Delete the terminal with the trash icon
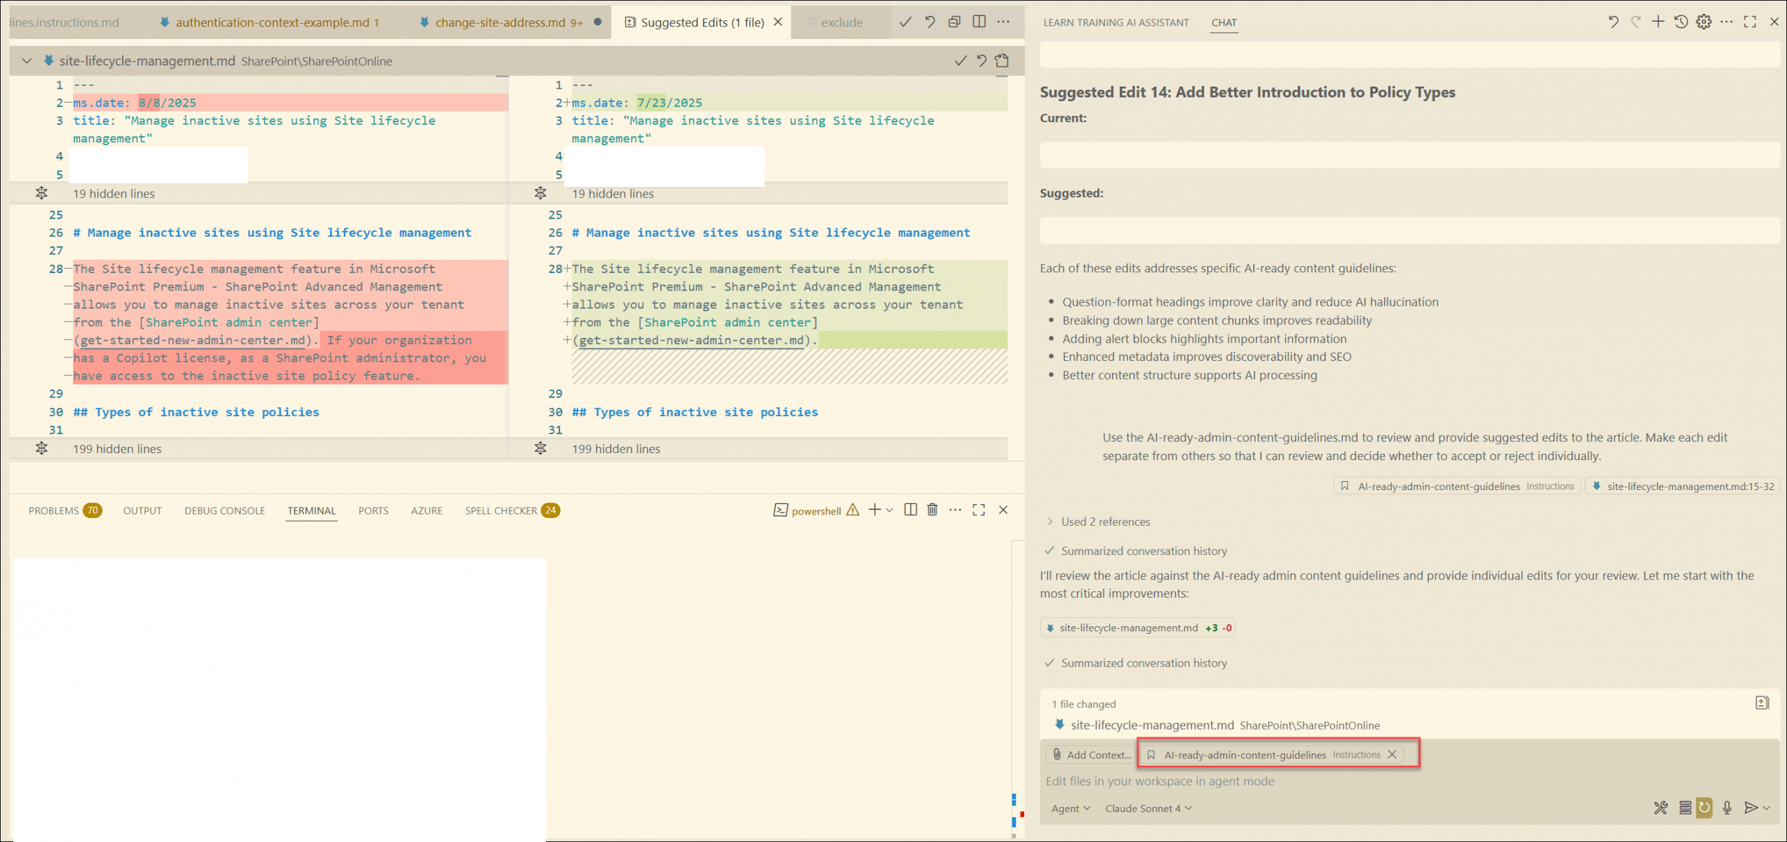The width and height of the screenshot is (1787, 842). click(x=932, y=510)
